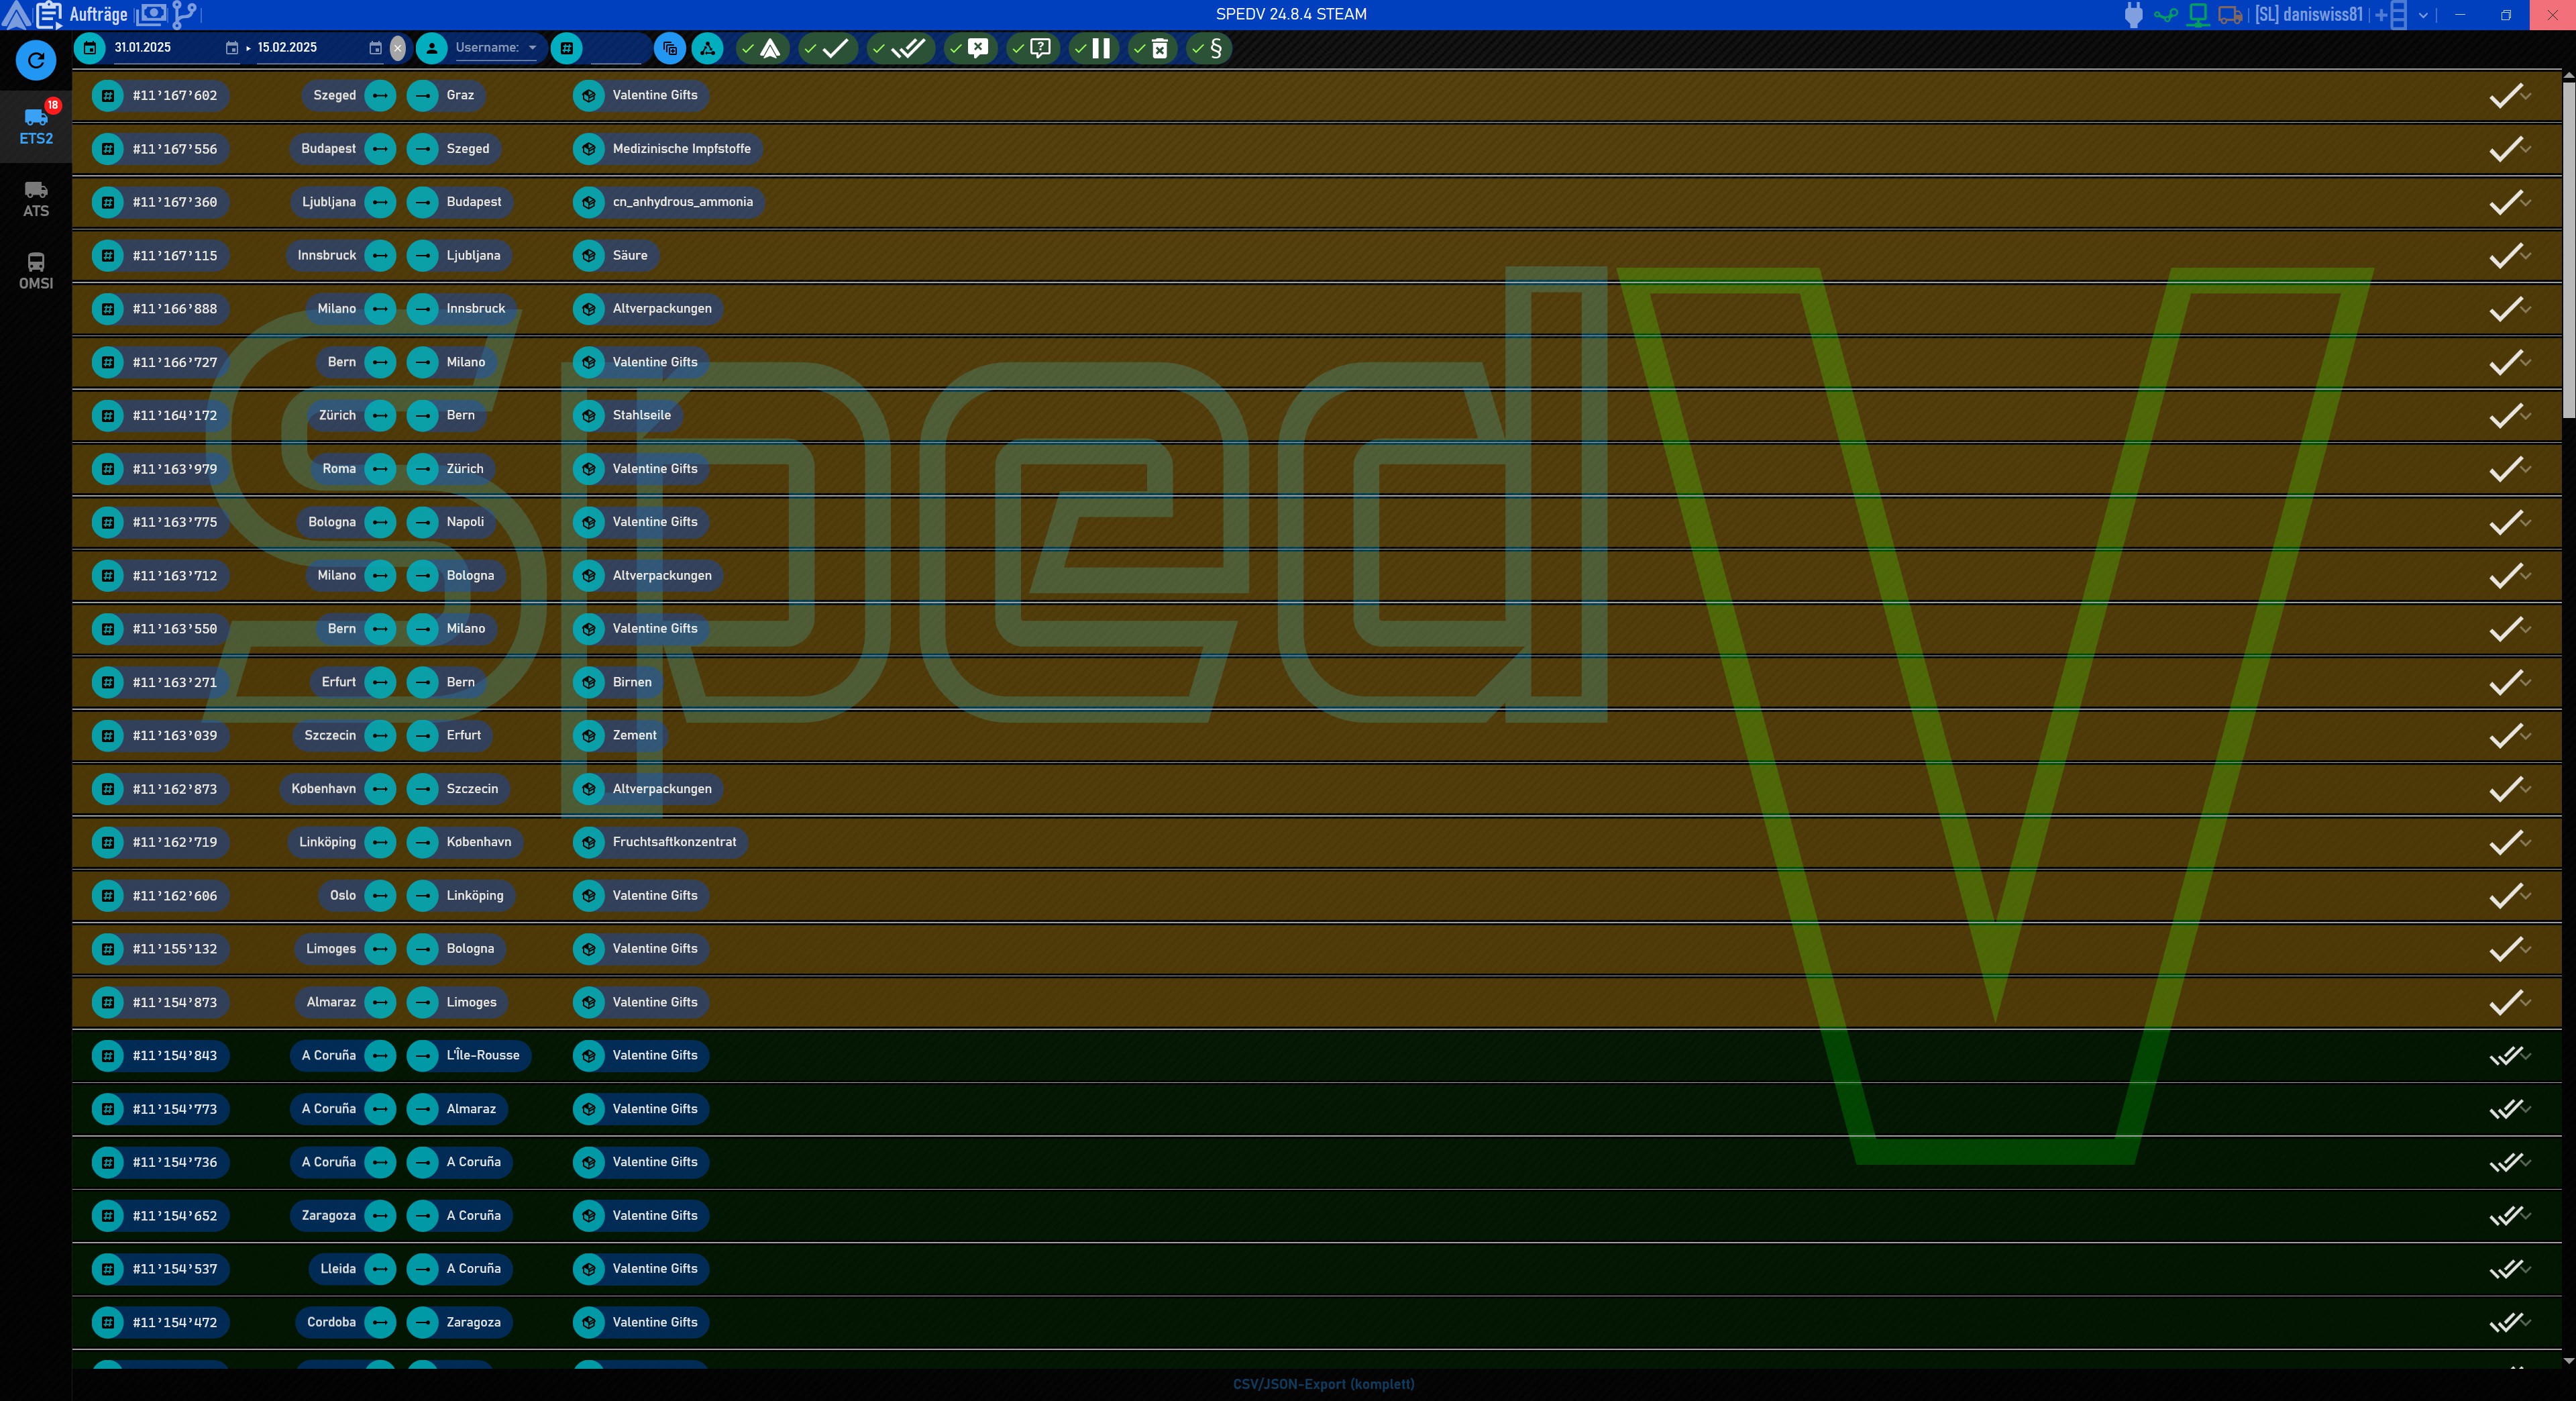Switch to the ATS sidebar tab
2576x1401 pixels.
[36, 198]
